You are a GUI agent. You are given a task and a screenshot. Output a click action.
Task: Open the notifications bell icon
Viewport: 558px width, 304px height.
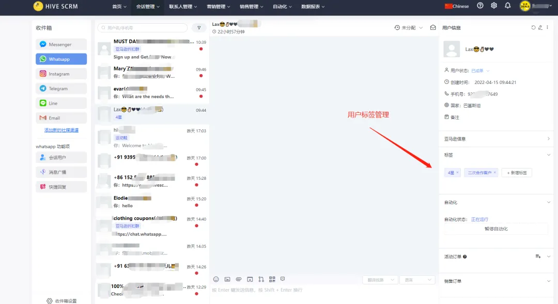click(508, 6)
